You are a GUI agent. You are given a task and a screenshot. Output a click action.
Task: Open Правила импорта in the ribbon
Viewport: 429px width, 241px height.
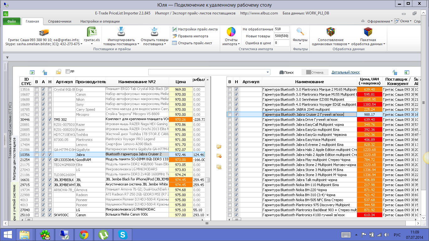190,36
